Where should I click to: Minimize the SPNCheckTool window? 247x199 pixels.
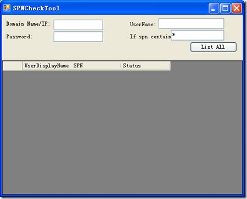tap(214, 8)
